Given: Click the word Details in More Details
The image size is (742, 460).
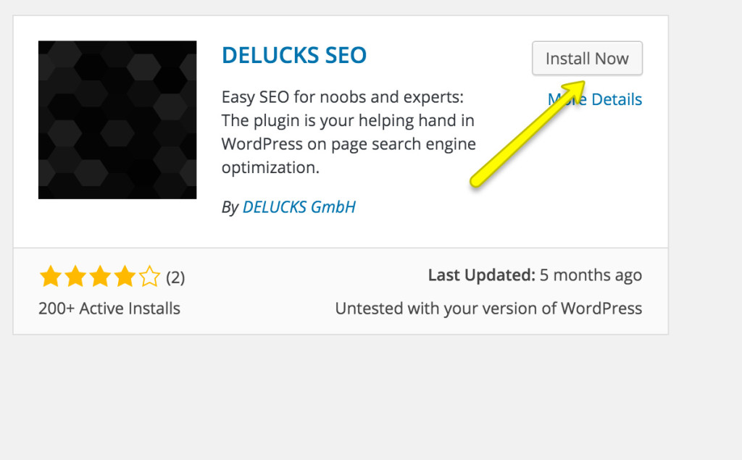Looking at the screenshot, I should tap(617, 99).
